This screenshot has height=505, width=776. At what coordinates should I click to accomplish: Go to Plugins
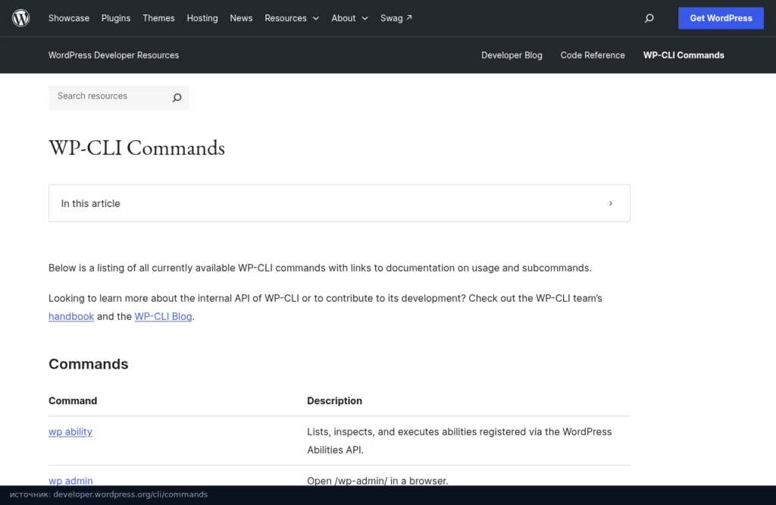(116, 18)
